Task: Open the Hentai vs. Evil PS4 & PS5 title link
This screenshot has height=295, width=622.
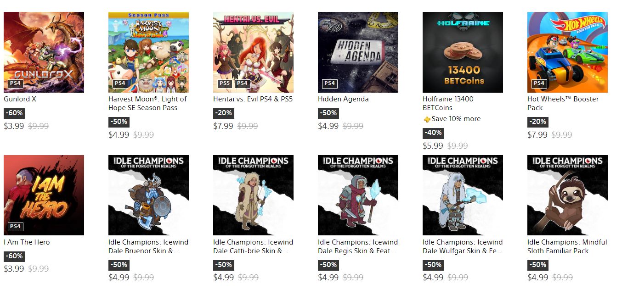Action: click(x=253, y=99)
